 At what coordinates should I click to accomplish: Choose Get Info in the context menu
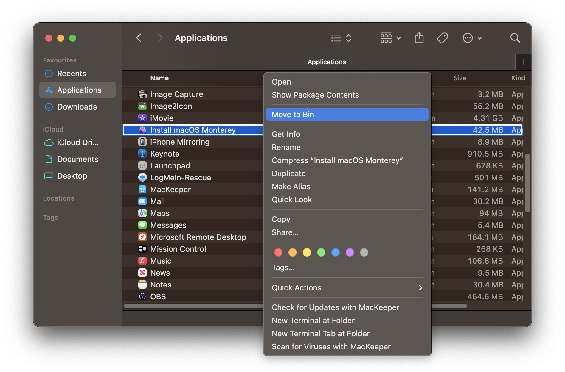(x=347, y=134)
